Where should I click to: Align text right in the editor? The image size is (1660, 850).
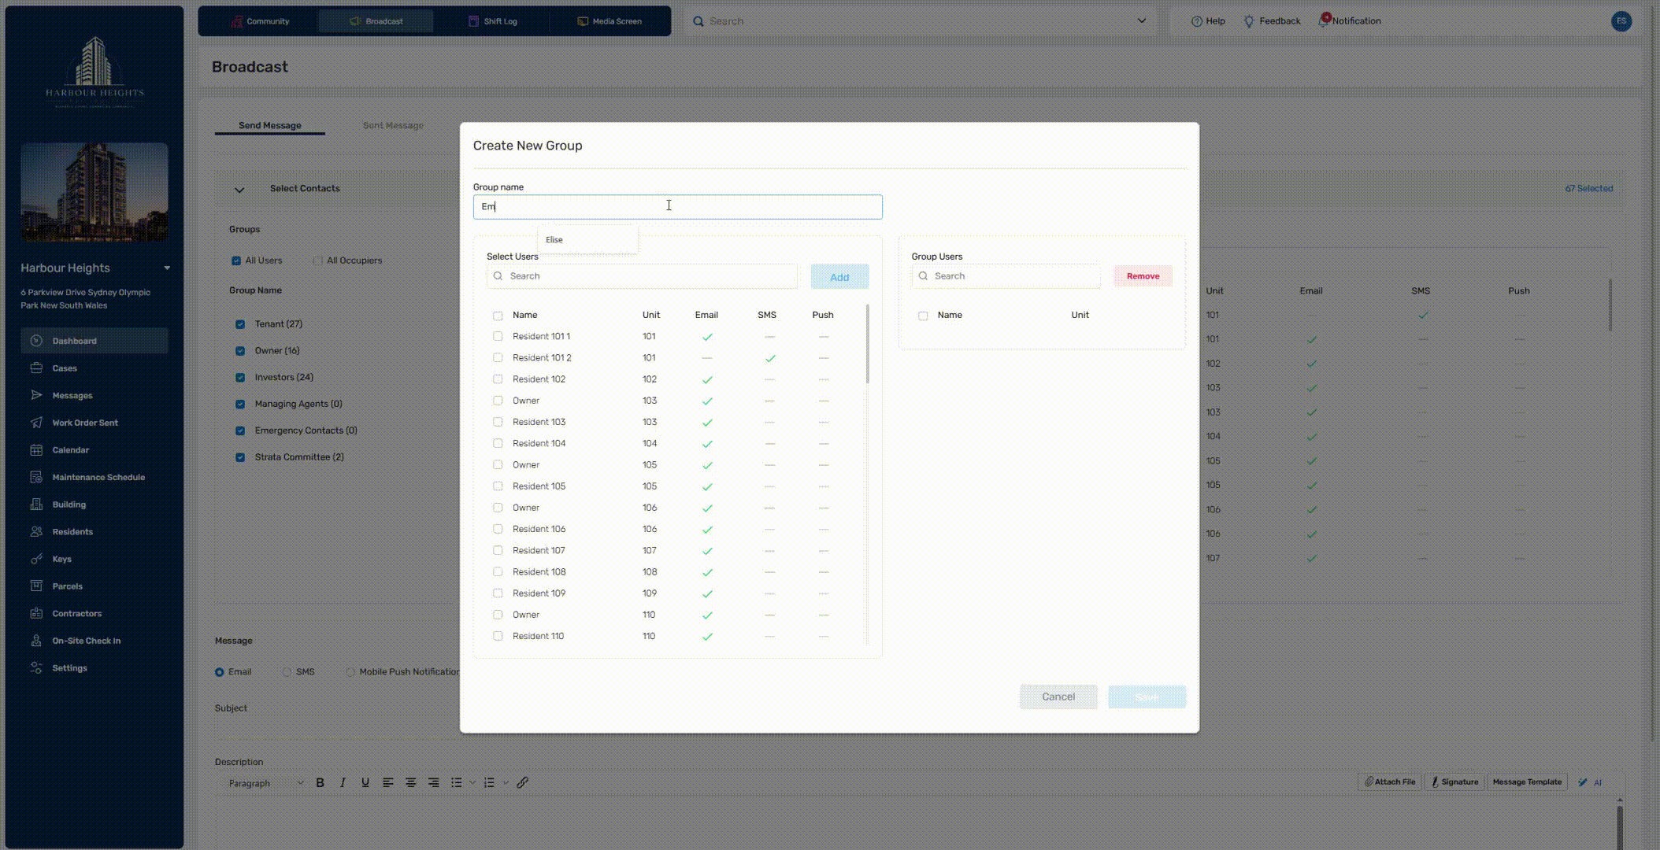(434, 782)
